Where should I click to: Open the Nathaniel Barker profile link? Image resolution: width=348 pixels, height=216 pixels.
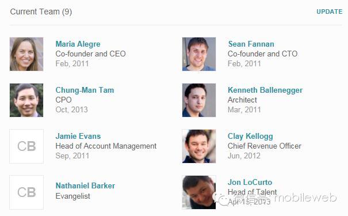tap(85, 185)
